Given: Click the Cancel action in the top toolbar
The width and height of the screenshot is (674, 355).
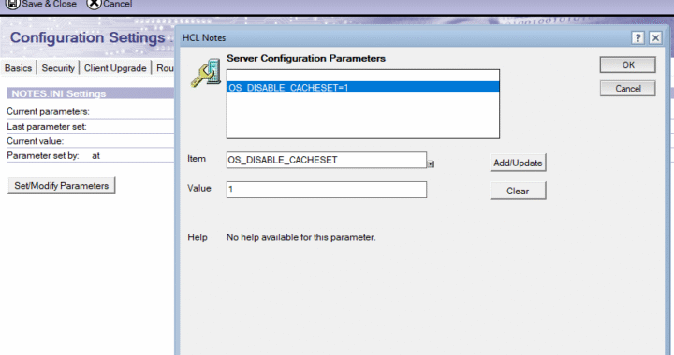Looking at the screenshot, I should pyautogui.click(x=110, y=5).
